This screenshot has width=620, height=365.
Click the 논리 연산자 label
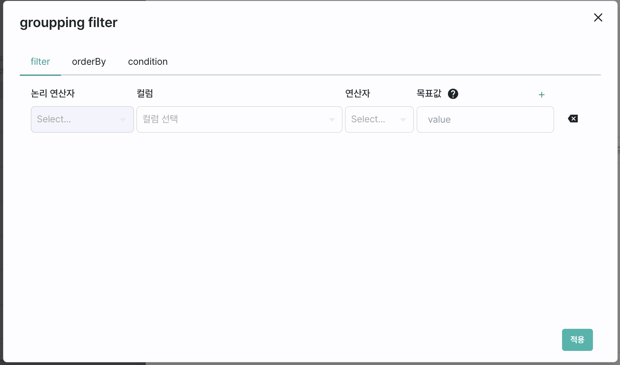53,93
